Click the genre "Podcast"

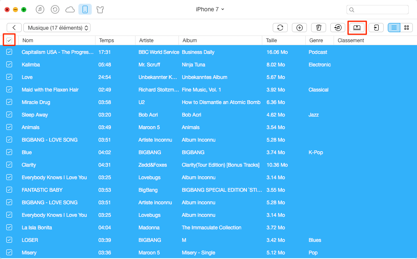click(x=318, y=52)
